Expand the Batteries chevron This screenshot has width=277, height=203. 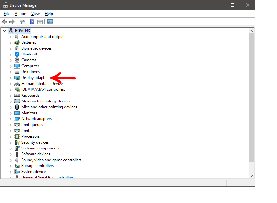point(10,43)
